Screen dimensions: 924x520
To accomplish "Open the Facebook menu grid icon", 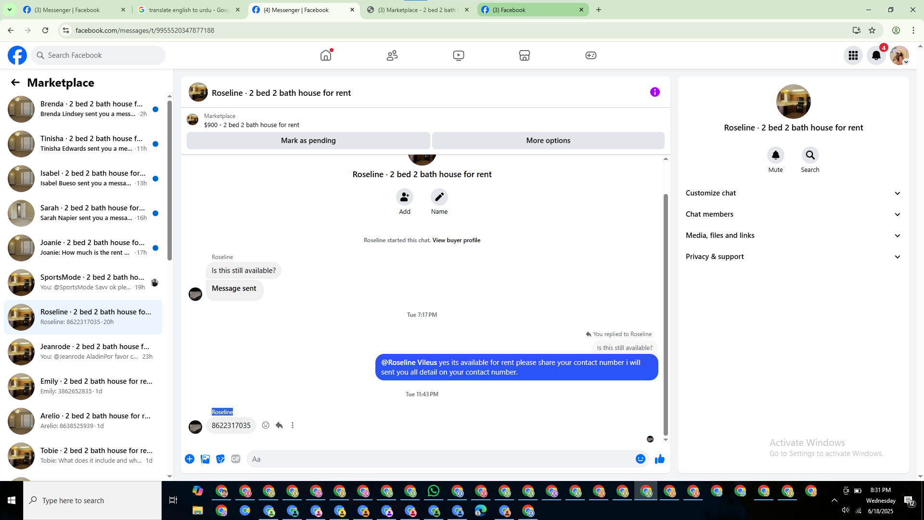I will pos(853,55).
